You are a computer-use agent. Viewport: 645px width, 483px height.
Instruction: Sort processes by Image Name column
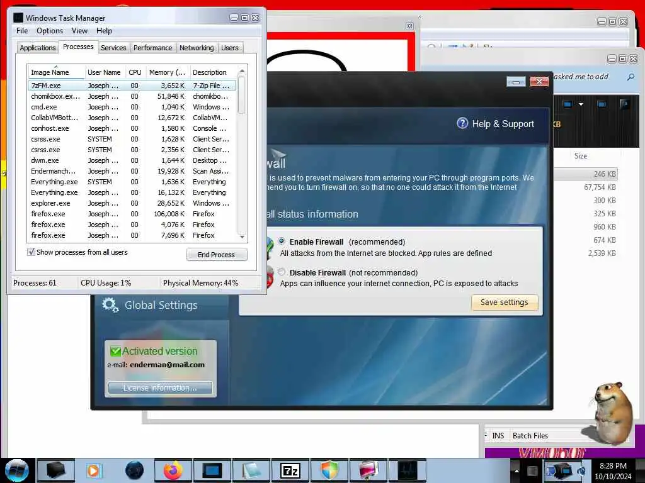point(56,72)
